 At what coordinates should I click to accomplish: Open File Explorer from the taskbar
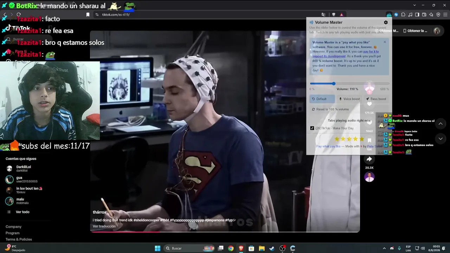pyautogui.click(x=262, y=248)
